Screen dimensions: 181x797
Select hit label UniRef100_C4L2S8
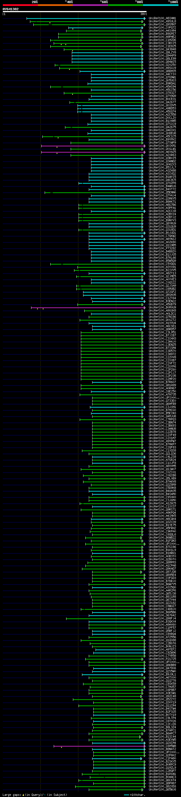point(162,457)
